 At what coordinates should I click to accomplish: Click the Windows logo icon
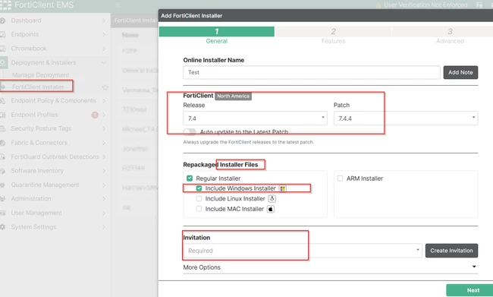pyautogui.click(x=283, y=188)
